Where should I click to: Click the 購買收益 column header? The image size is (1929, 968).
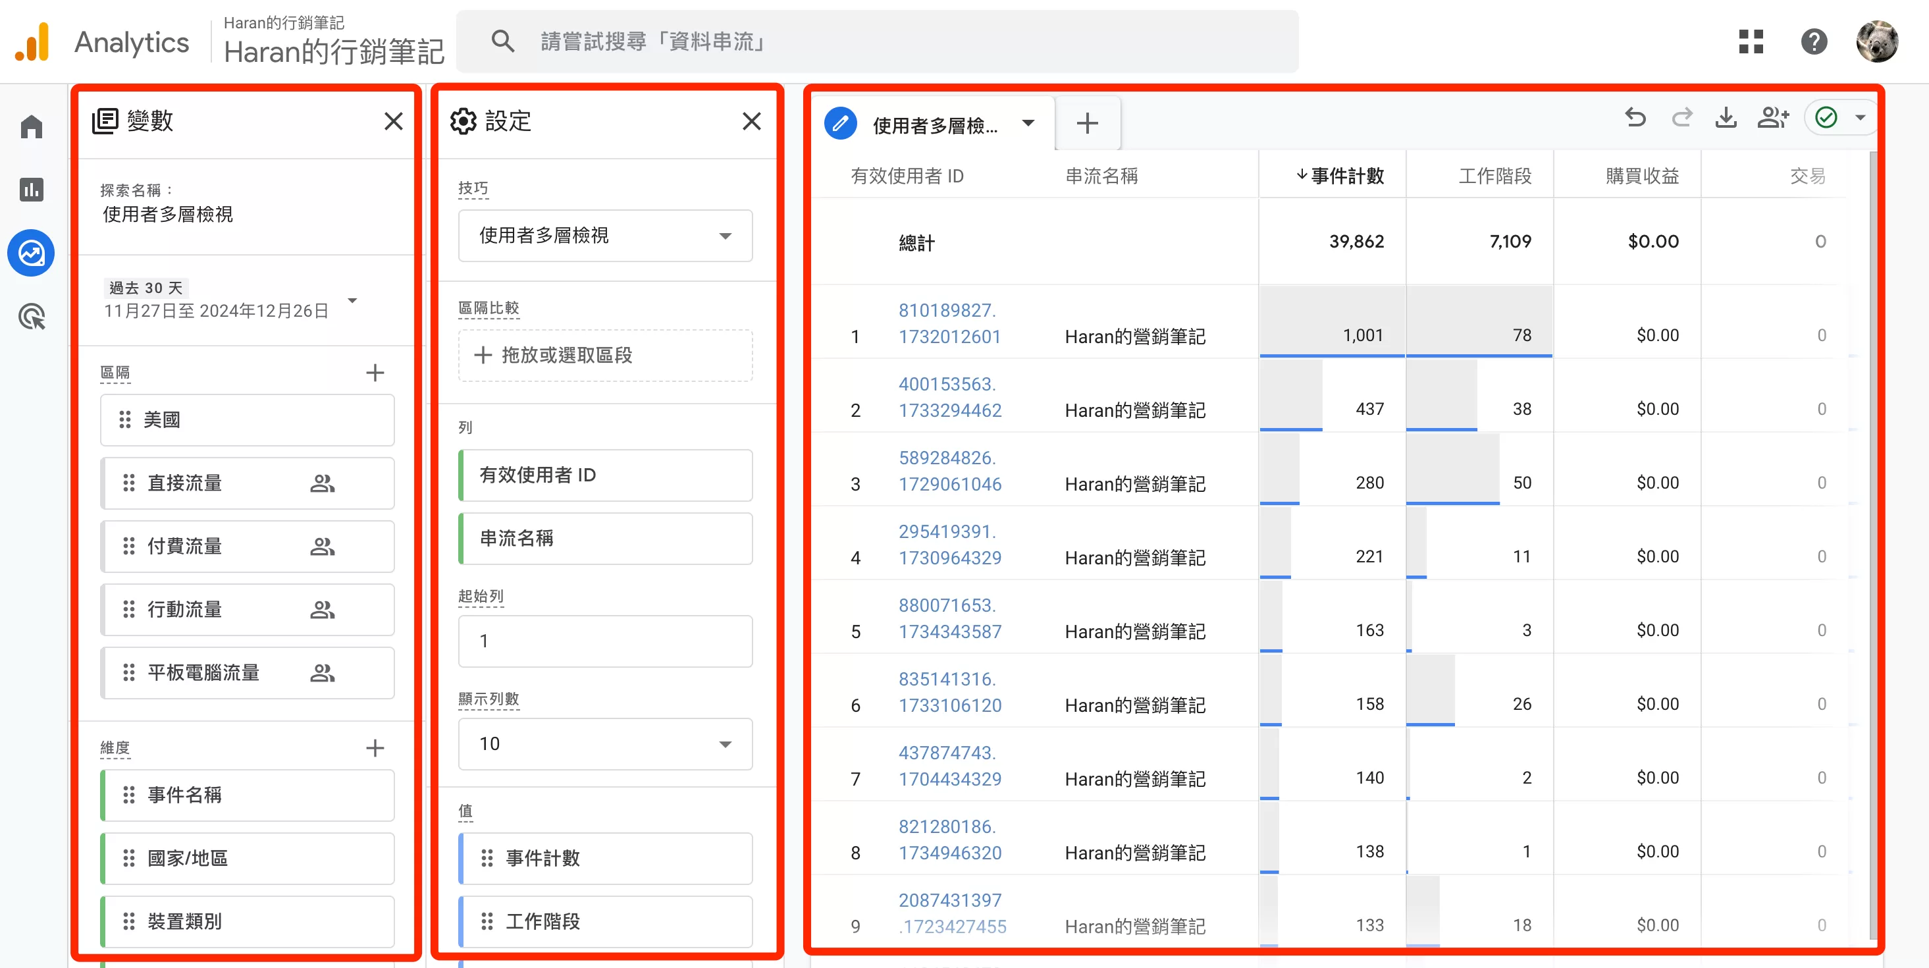1641,175
